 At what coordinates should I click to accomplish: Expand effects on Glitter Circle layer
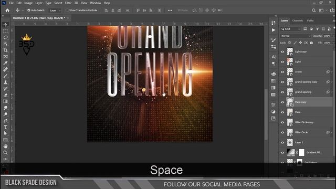coord(331,132)
